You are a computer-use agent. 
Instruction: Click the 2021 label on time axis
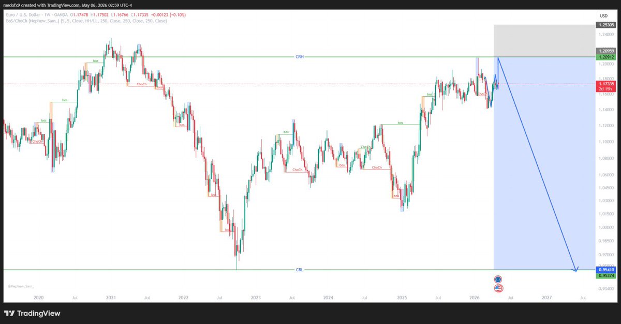[x=110, y=298]
